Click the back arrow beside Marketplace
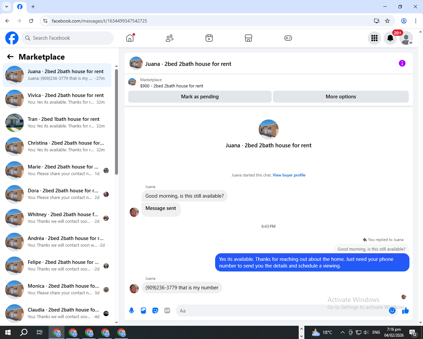The height and width of the screenshot is (339, 423). tap(10, 57)
